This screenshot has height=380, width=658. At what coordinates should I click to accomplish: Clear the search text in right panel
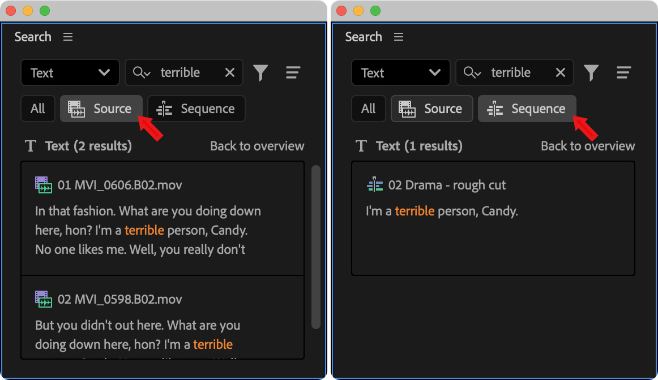(561, 72)
